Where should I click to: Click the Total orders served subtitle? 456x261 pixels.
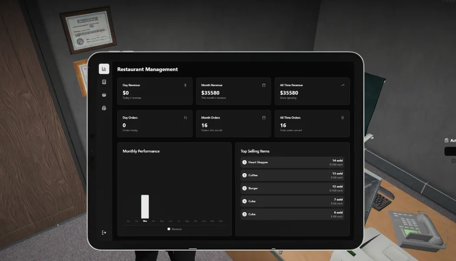291,131
